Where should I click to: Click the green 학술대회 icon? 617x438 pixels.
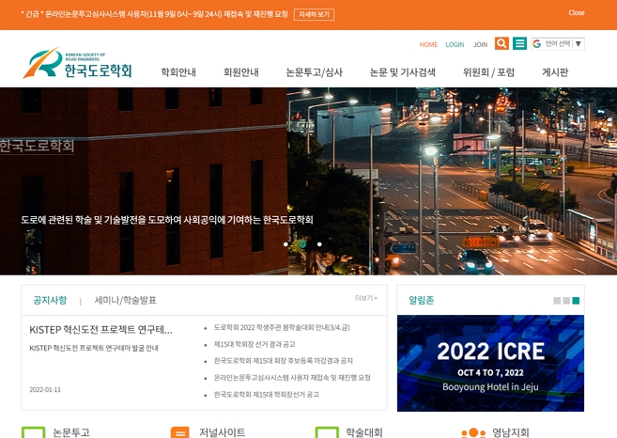click(327, 433)
